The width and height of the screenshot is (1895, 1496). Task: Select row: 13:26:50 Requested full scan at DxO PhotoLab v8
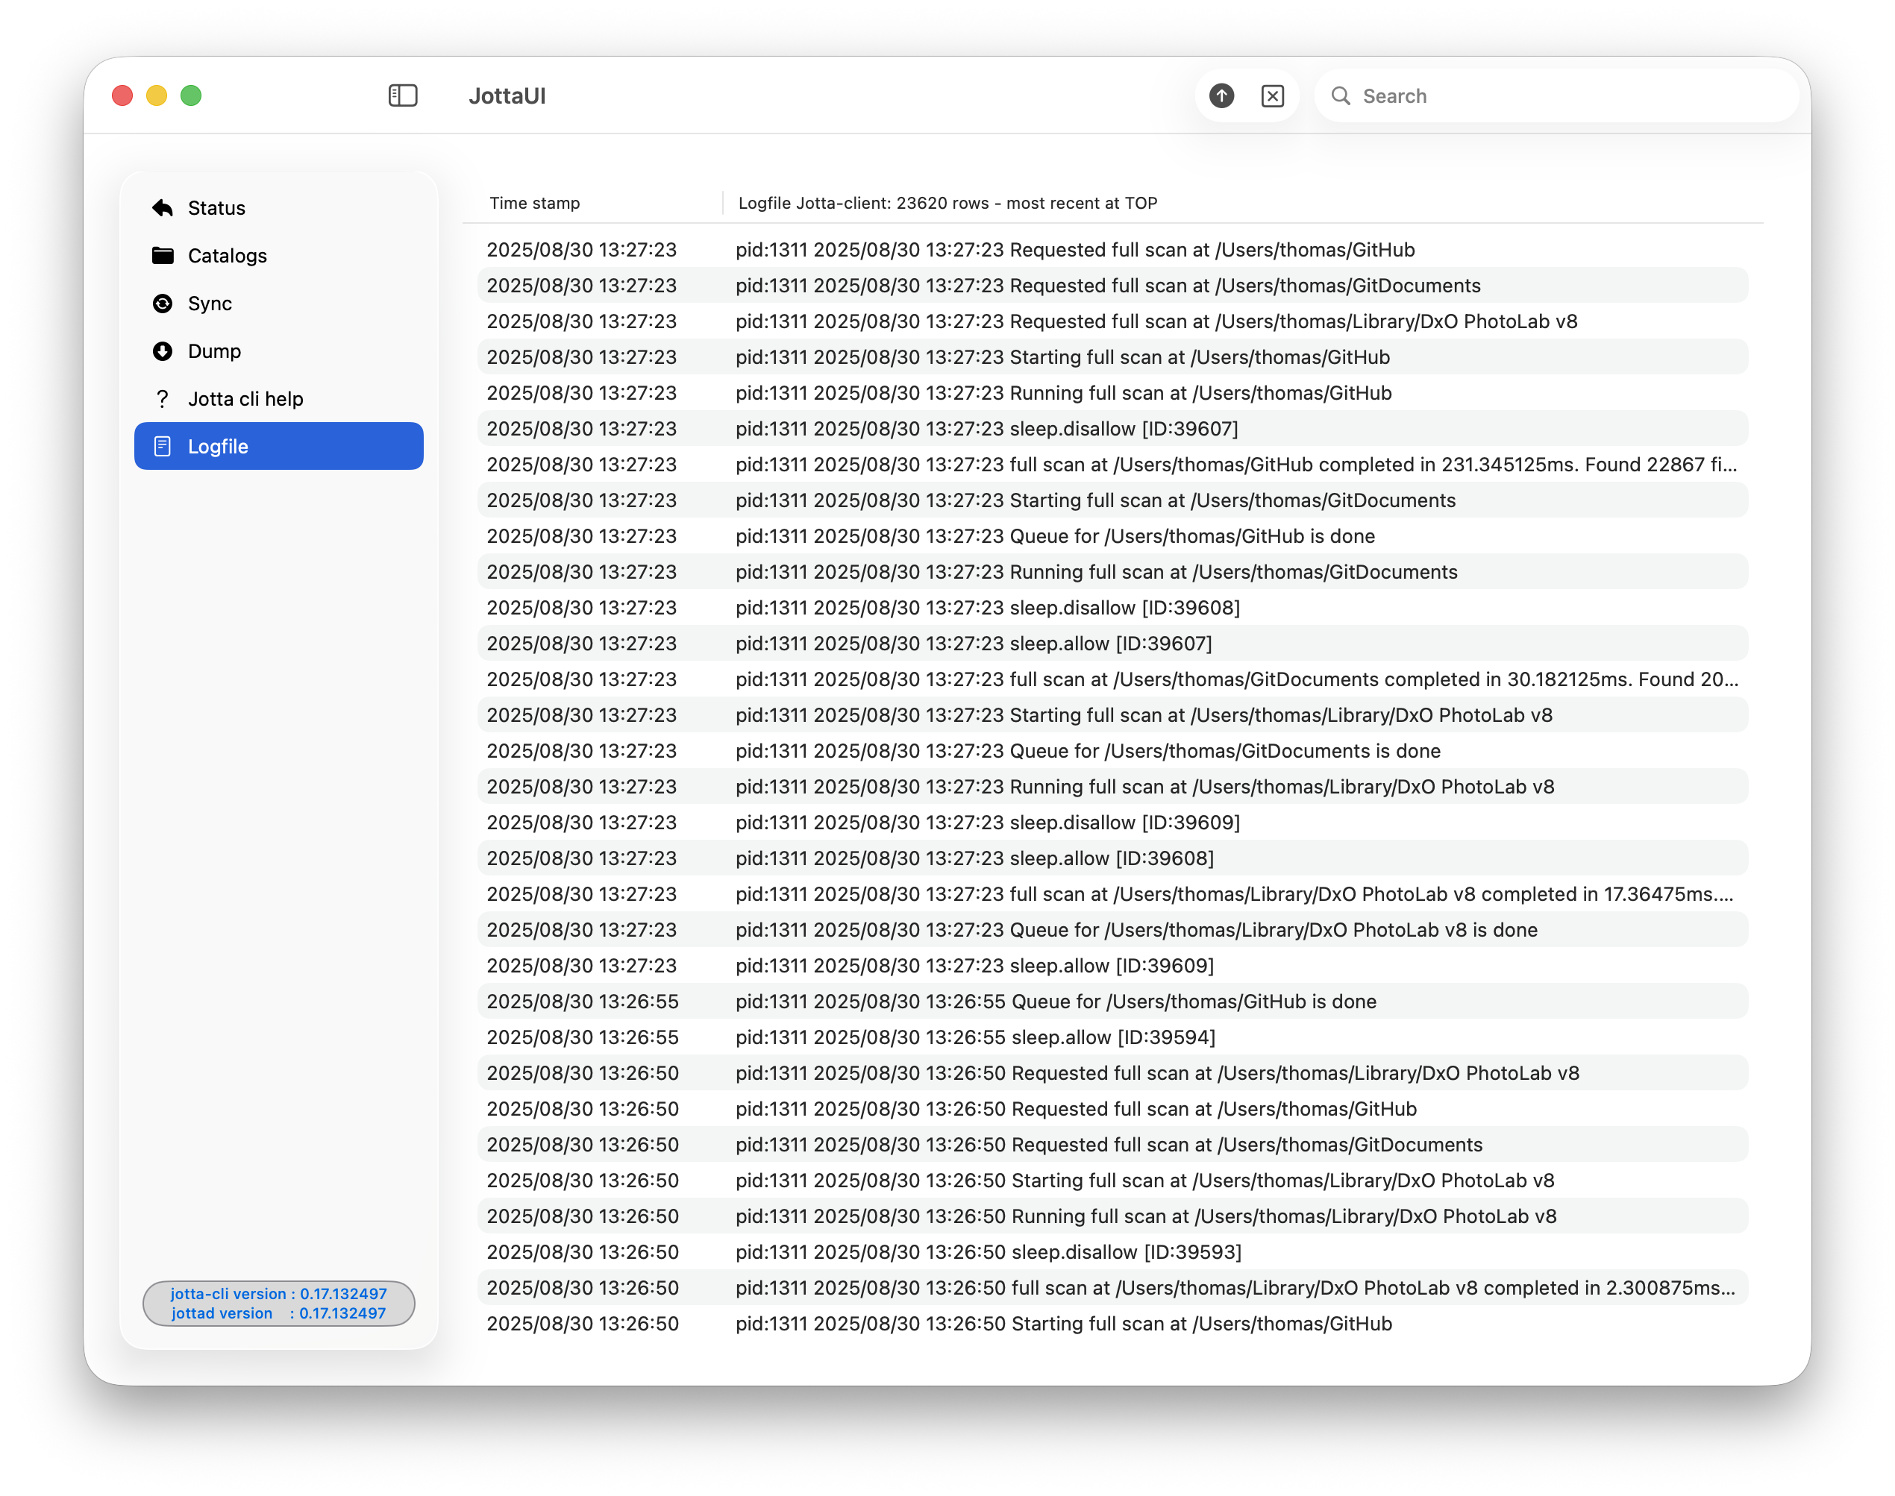[1112, 1073]
